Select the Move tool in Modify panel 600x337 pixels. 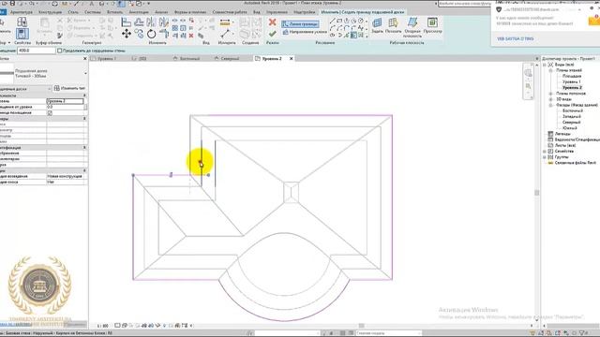(x=126, y=34)
